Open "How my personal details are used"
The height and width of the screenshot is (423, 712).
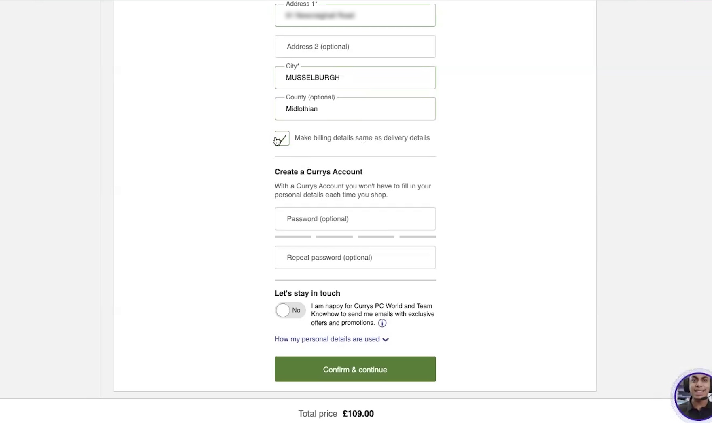[327, 339]
